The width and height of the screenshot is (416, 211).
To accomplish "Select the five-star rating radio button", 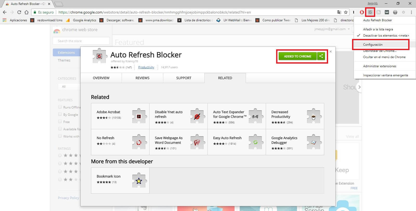I will (60, 155).
